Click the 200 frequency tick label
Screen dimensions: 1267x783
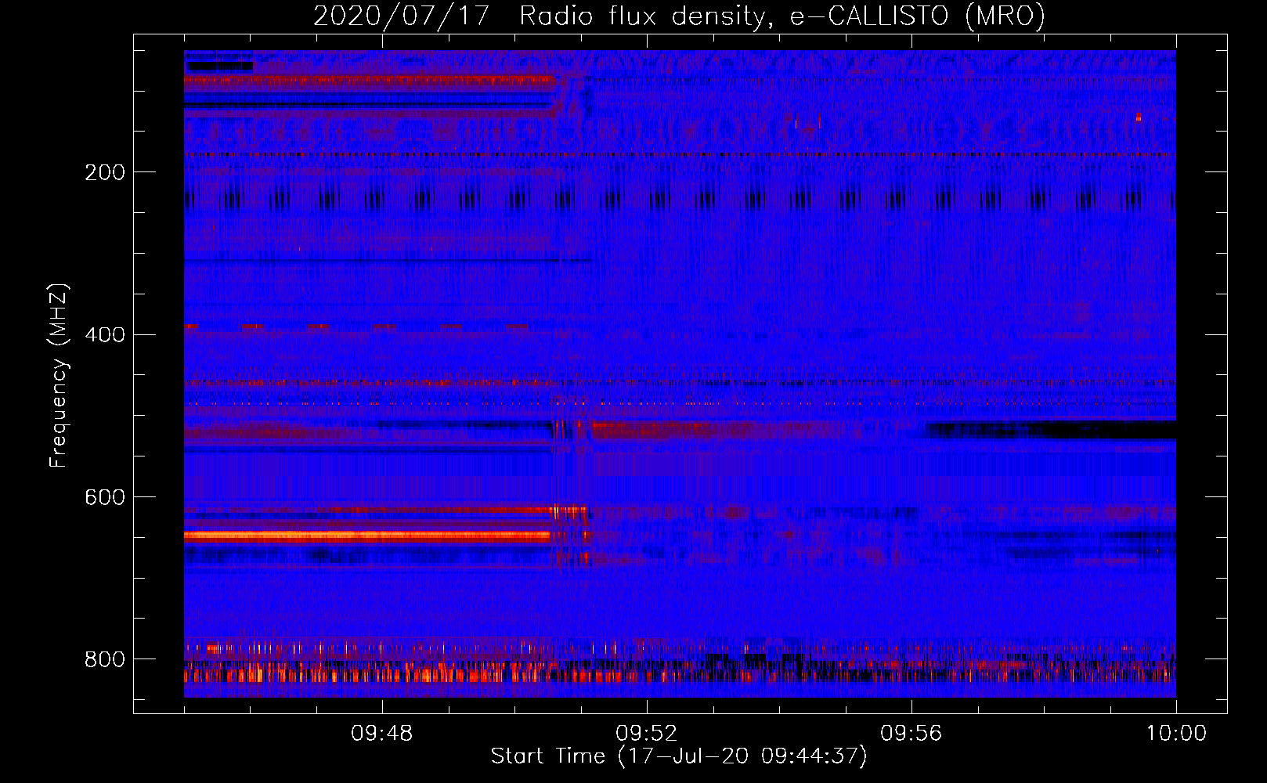pos(105,172)
